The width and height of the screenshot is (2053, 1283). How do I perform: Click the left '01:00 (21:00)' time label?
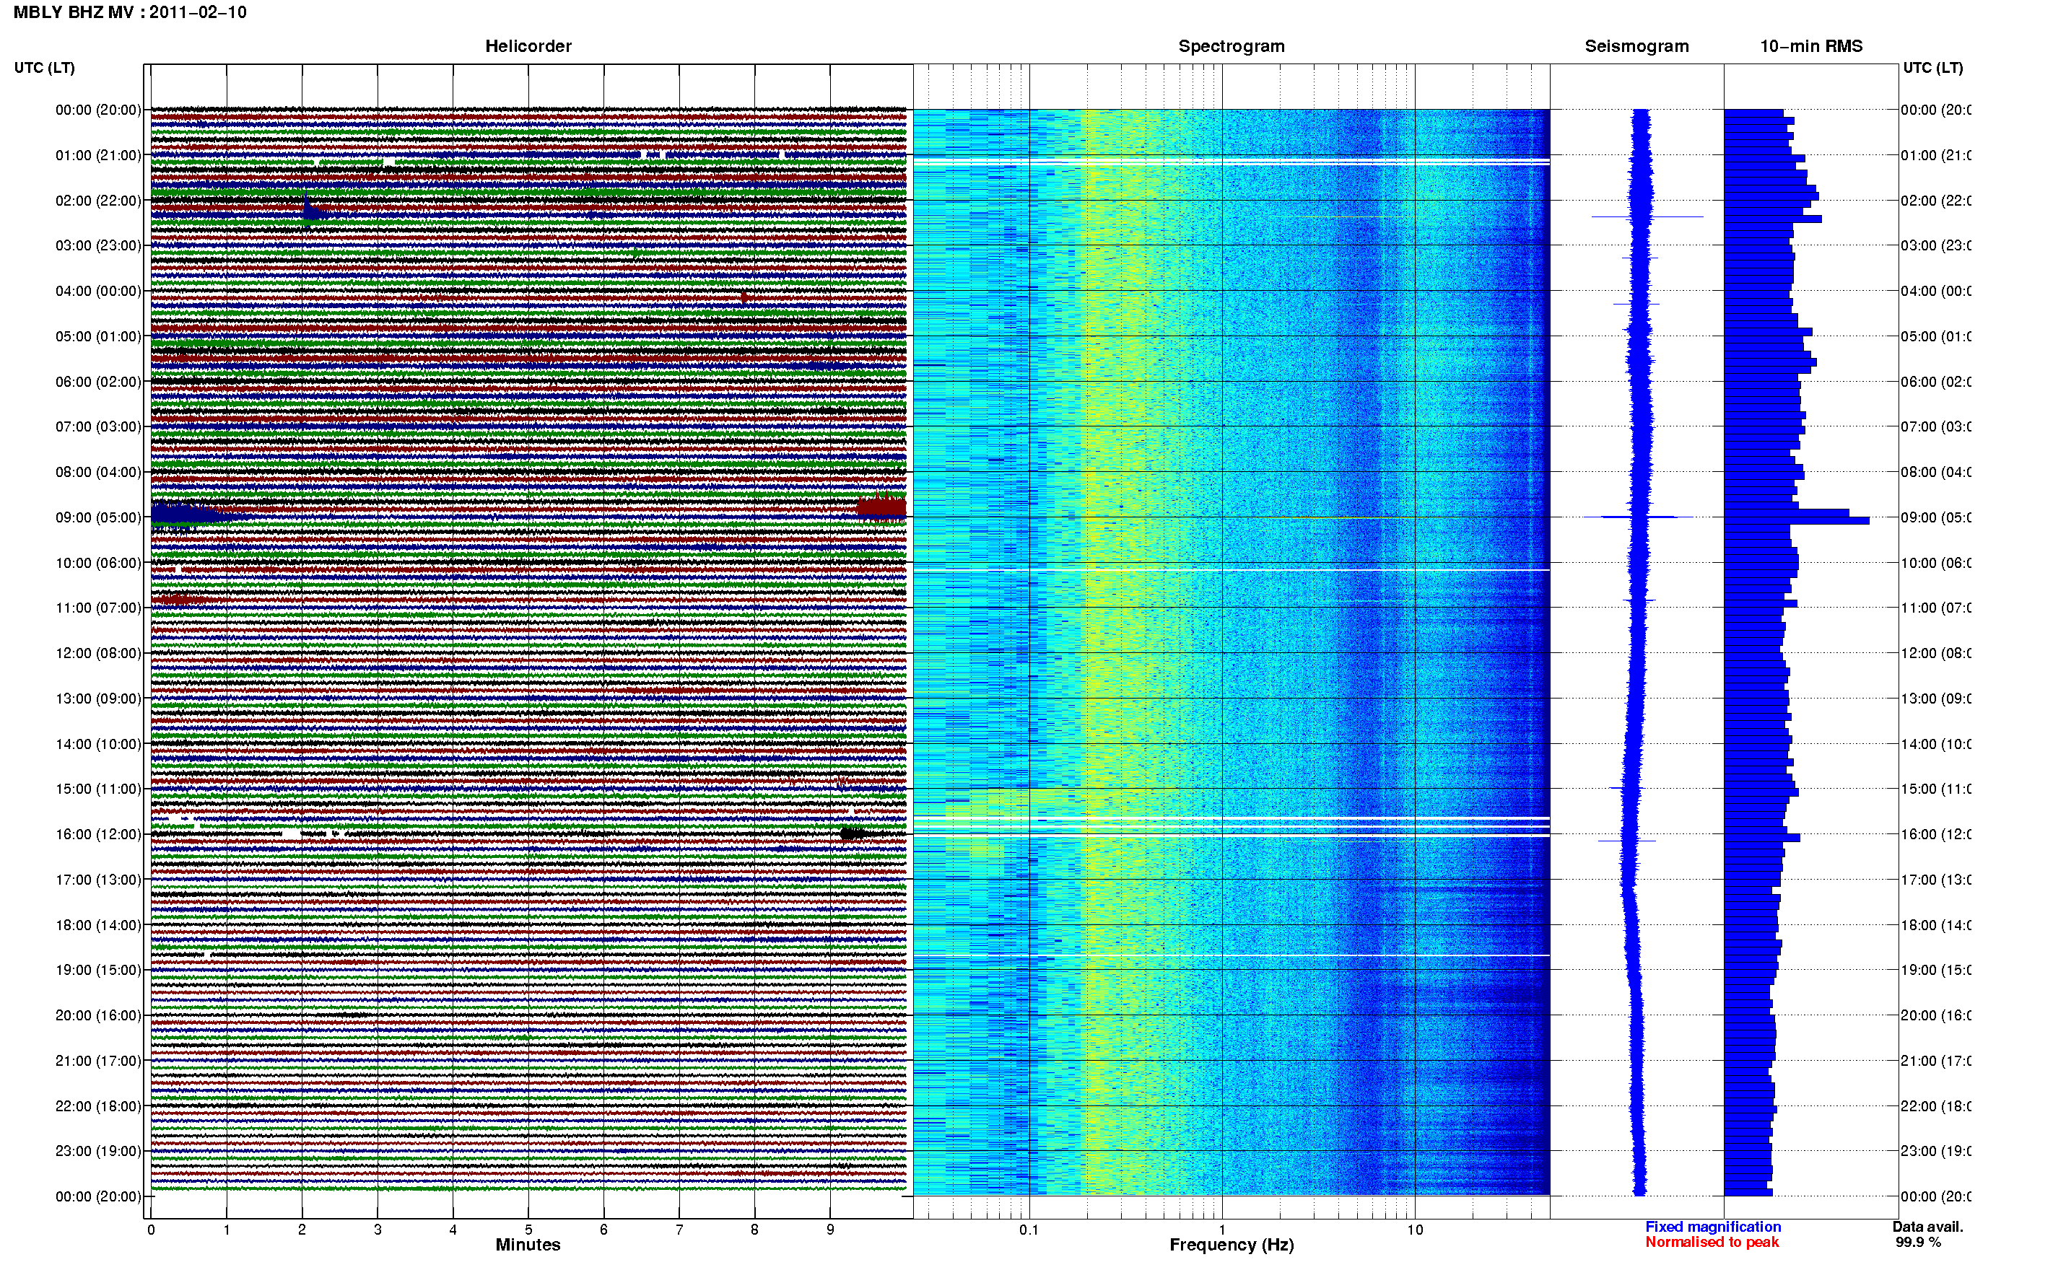click(x=98, y=155)
